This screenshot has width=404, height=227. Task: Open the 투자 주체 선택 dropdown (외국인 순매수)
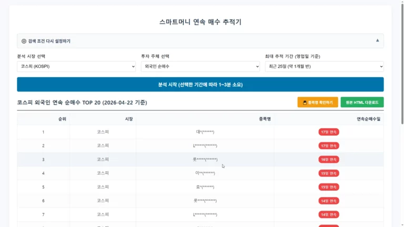point(200,66)
